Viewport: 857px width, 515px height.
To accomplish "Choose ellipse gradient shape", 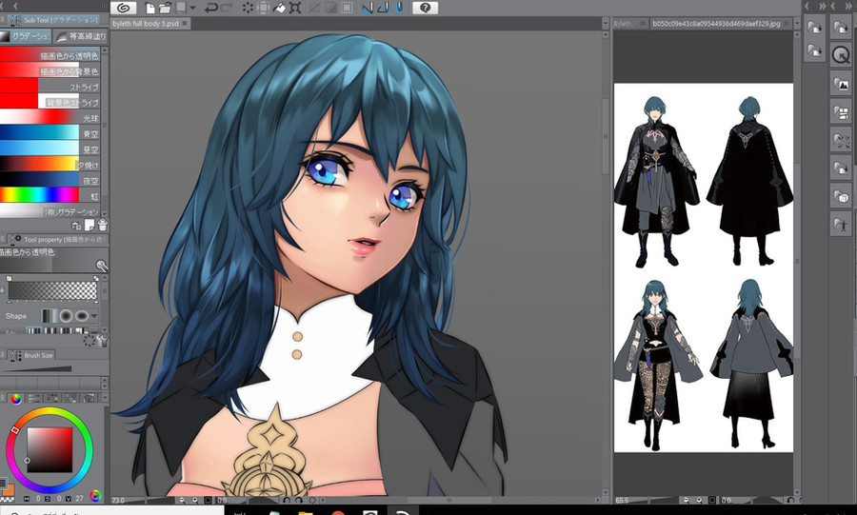I will click(x=82, y=316).
